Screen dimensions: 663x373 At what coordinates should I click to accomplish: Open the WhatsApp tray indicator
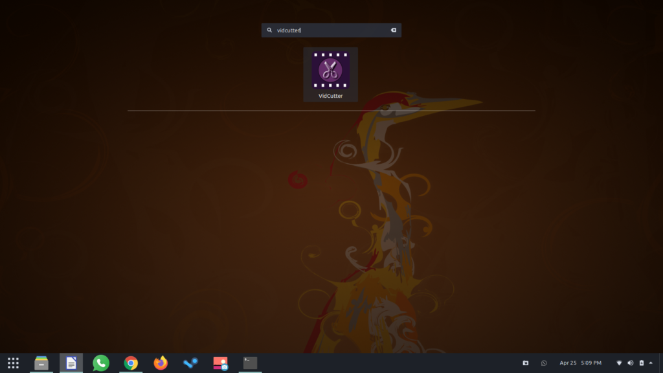(544, 363)
